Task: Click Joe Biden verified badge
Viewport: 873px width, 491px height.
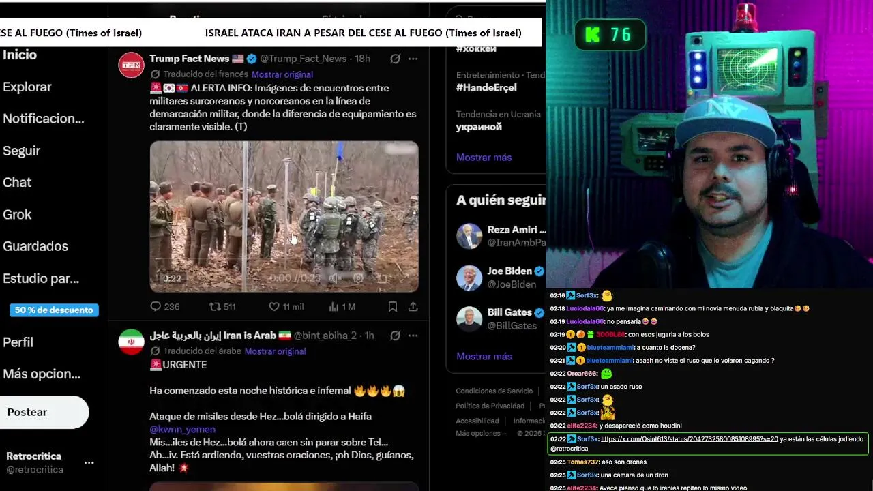Action: (539, 271)
